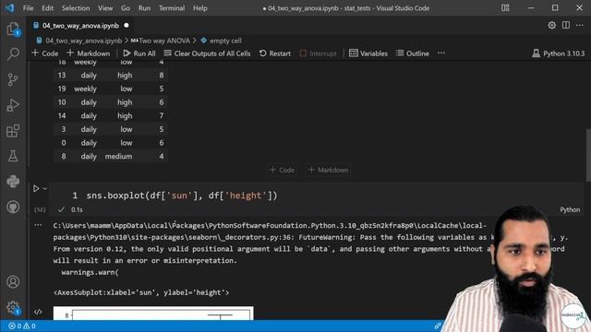Open Source Control view
The height and width of the screenshot is (332, 591).
13,79
